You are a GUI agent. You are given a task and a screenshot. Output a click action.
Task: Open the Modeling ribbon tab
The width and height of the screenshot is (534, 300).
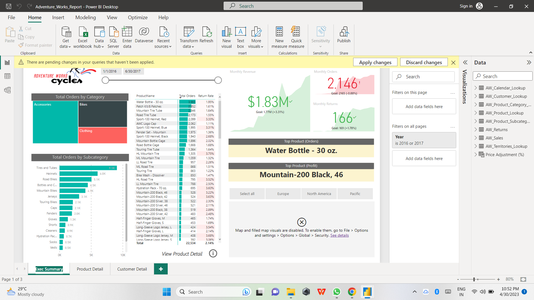pos(85,17)
